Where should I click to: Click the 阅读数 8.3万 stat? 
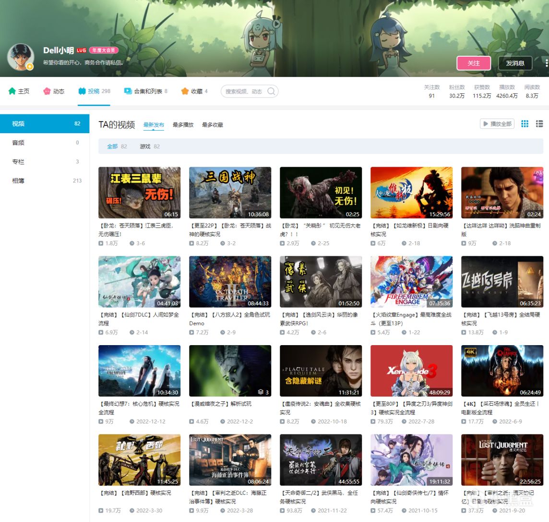532,91
